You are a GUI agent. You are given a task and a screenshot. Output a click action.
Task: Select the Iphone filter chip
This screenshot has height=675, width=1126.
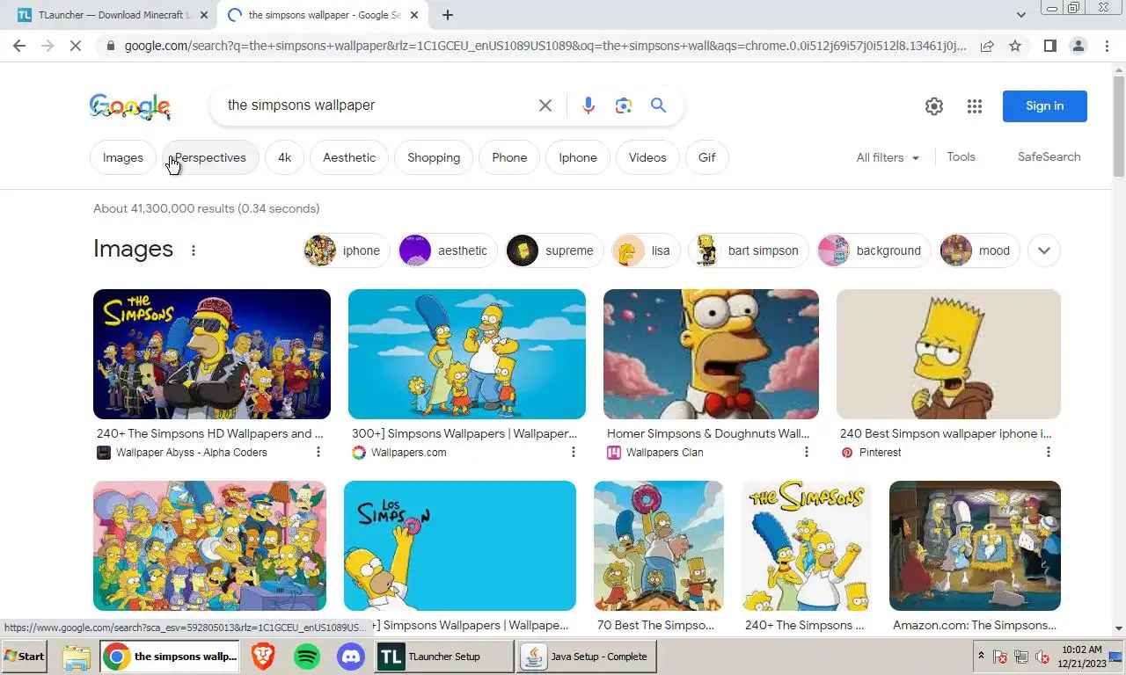point(578,157)
